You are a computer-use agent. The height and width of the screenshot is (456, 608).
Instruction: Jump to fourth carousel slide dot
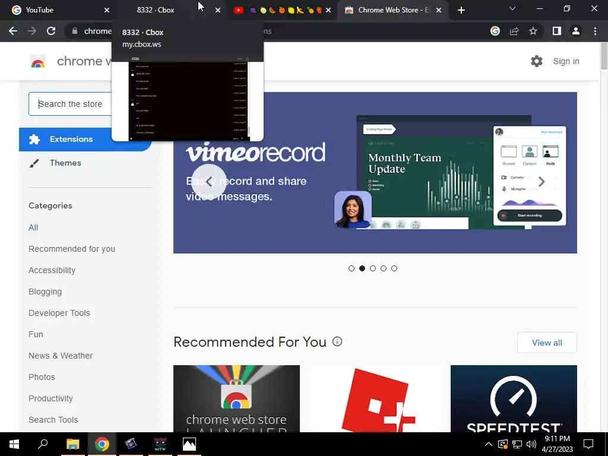pos(384,268)
